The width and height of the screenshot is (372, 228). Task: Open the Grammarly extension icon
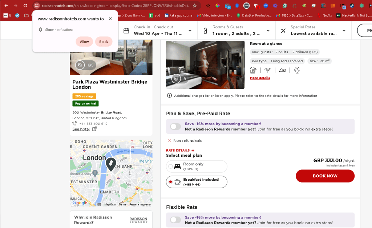[285, 5]
